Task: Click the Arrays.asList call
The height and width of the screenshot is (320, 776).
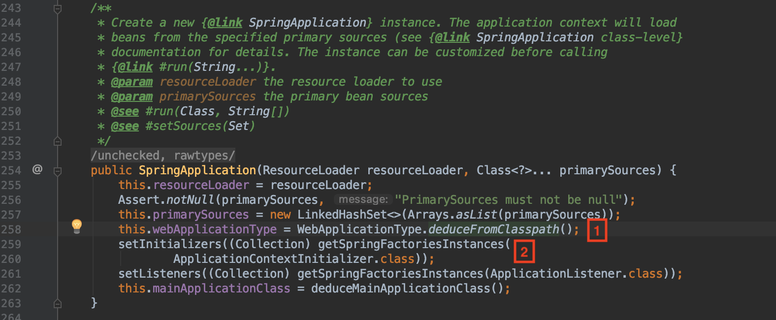Action: (x=452, y=215)
